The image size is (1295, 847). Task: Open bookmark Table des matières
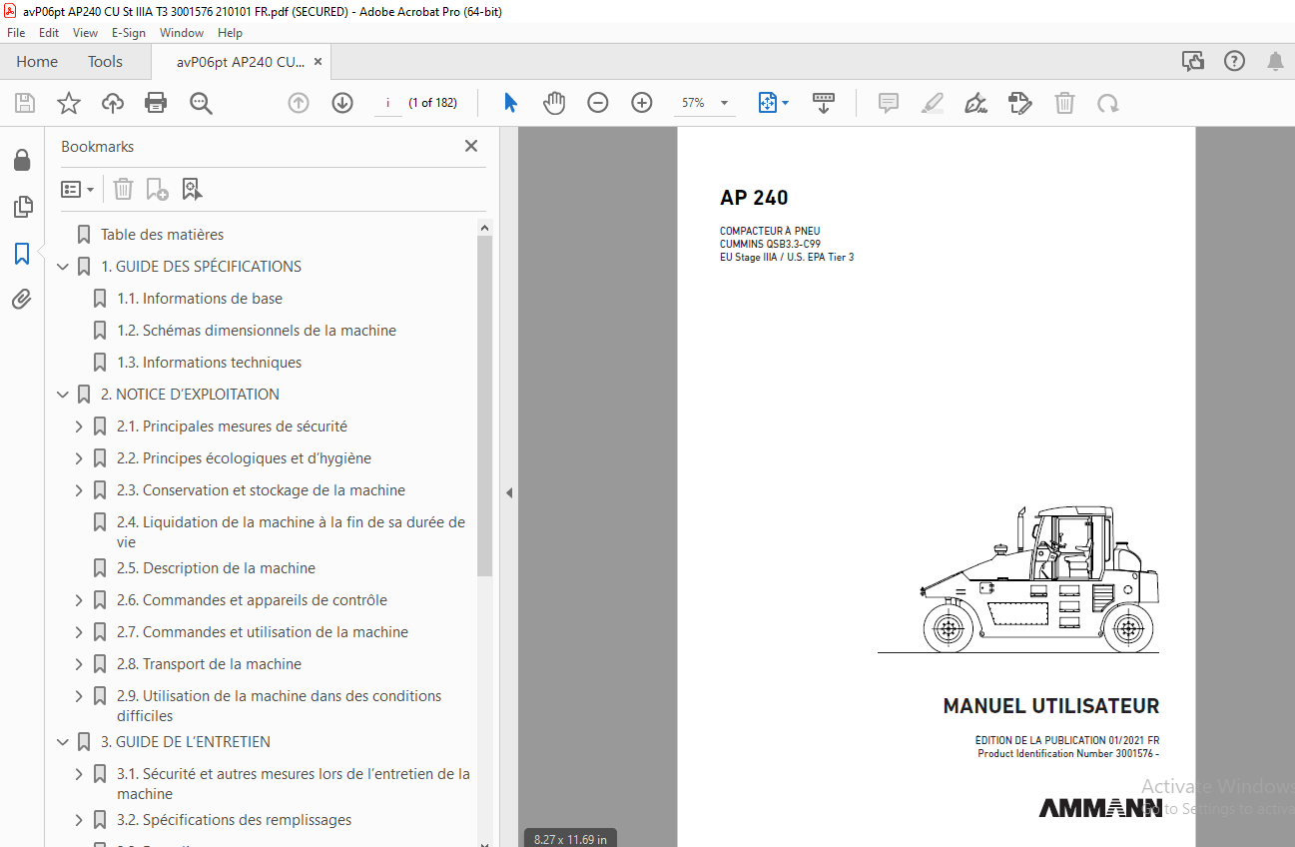coord(162,235)
